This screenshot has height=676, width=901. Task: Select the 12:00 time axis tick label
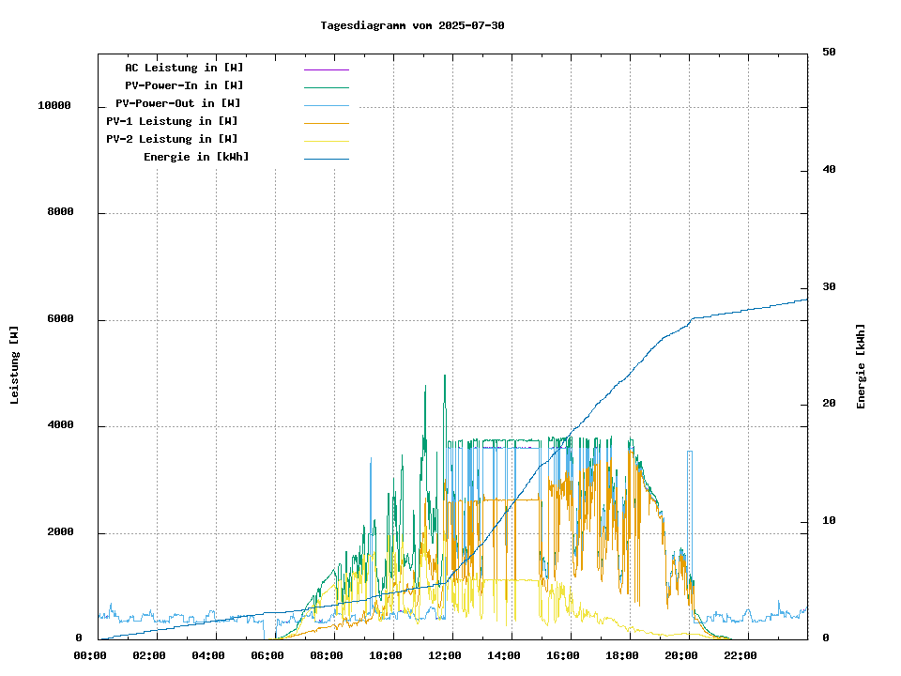[x=452, y=655]
